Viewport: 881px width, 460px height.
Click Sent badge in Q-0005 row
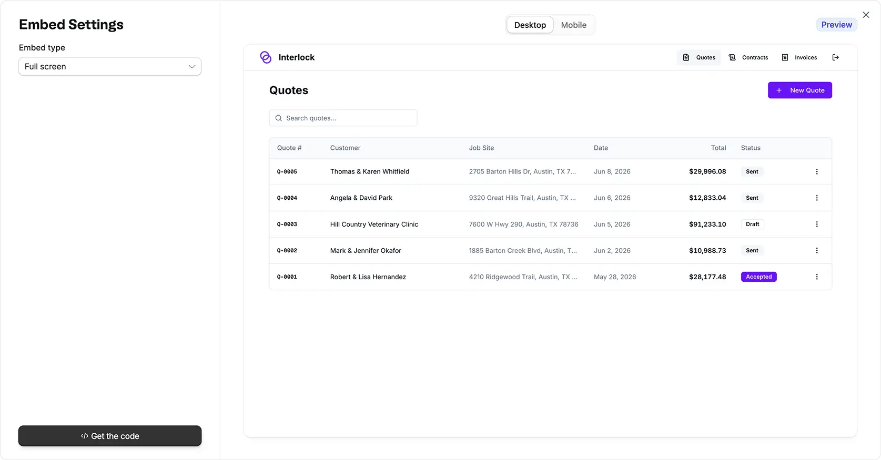(752, 171)
